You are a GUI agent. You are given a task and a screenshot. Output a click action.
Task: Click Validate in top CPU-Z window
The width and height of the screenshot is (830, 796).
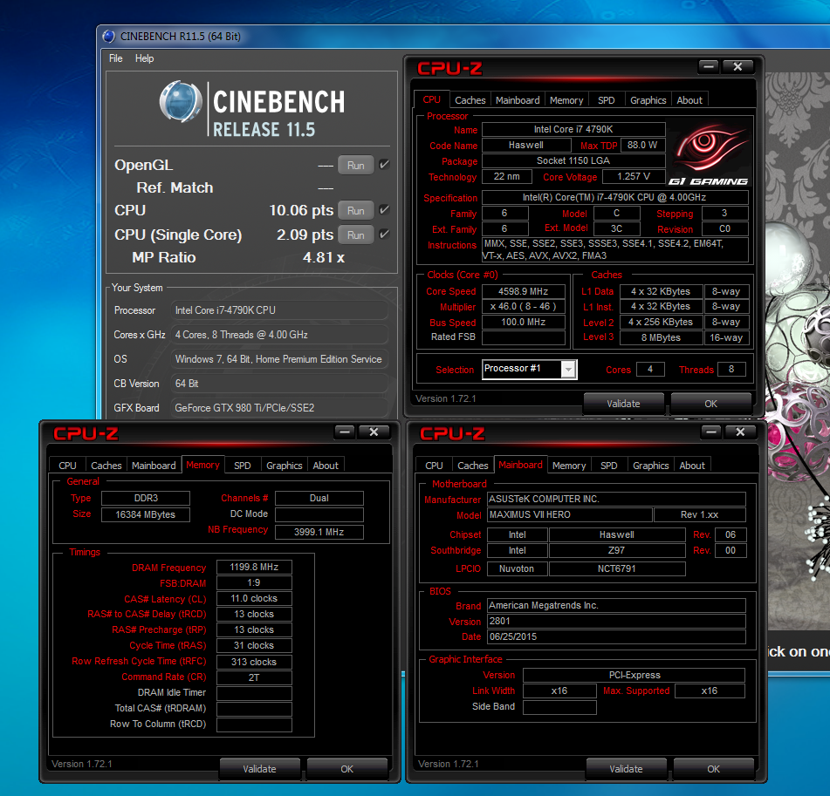click(x=623, y=403)
